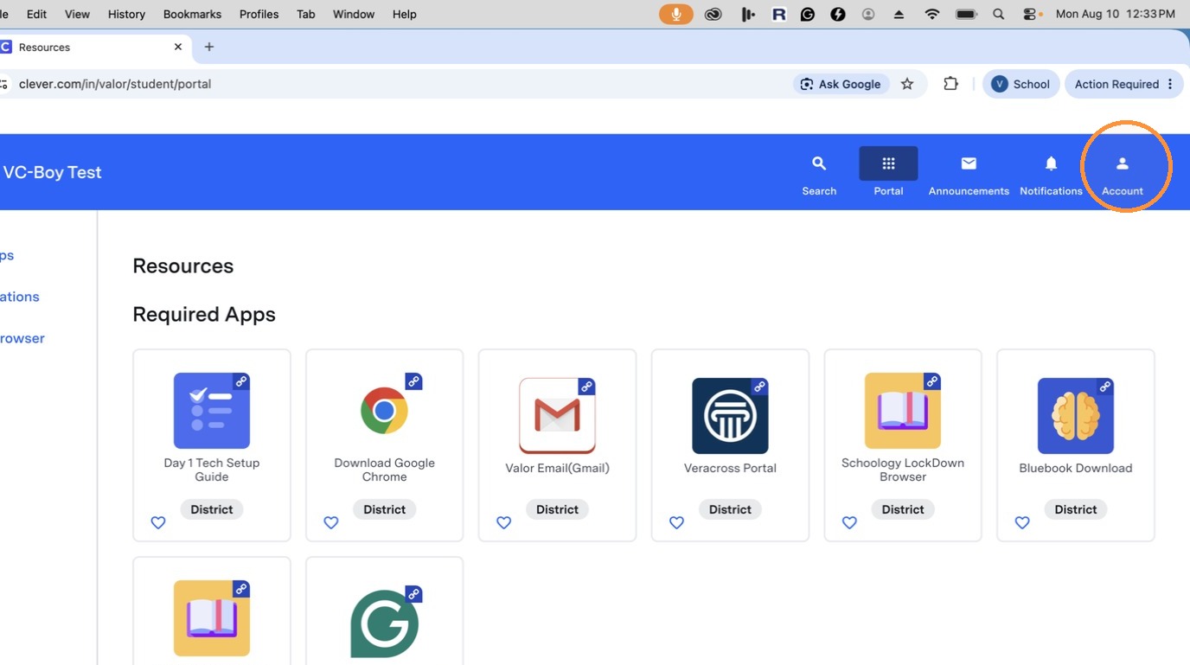Click the link badge on the Bluebook icon
The width and height of the screenshot is (1190, 665).
pos(1105,387)
